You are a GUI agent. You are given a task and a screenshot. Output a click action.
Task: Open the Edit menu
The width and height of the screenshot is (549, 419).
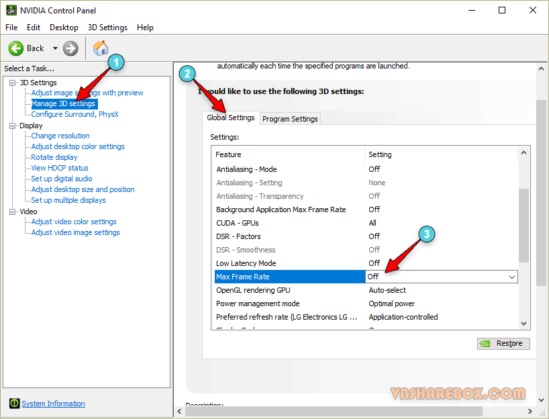click(x=34, y=28)
